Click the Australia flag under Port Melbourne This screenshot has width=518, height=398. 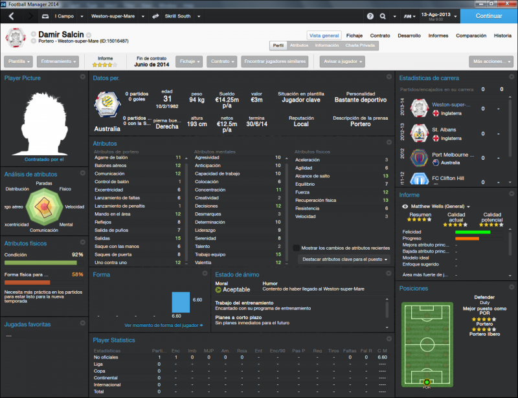point(436,162)
